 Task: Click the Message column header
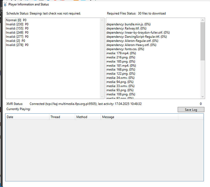click(x=139, y=117)
